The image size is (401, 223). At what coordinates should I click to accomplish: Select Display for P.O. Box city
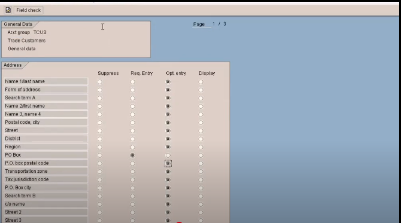pyautogui.click(x=200, y=188)
